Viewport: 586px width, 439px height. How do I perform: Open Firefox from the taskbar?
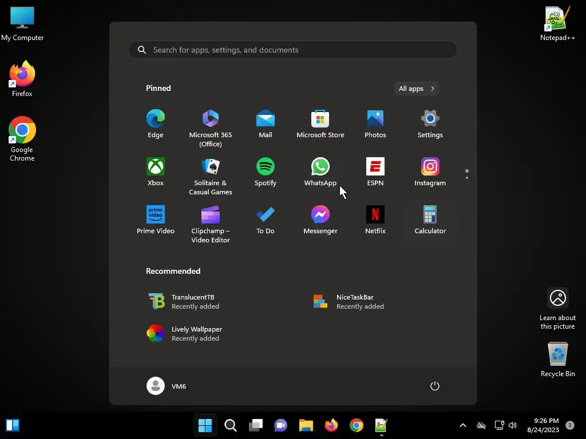coord(331,425)
